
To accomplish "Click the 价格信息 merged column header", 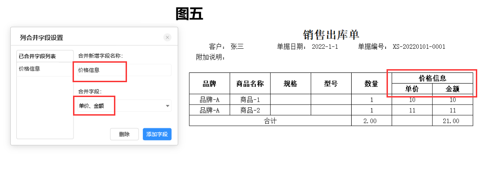I will pos(432,78).
